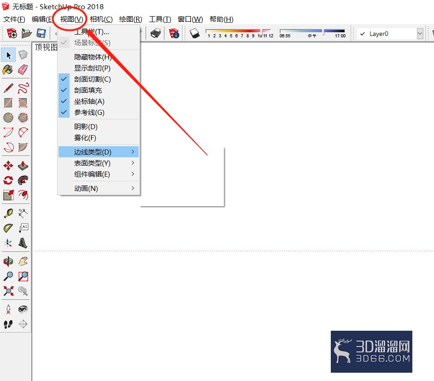Open Model Info from the toolbar

click(x=174, y=34)
